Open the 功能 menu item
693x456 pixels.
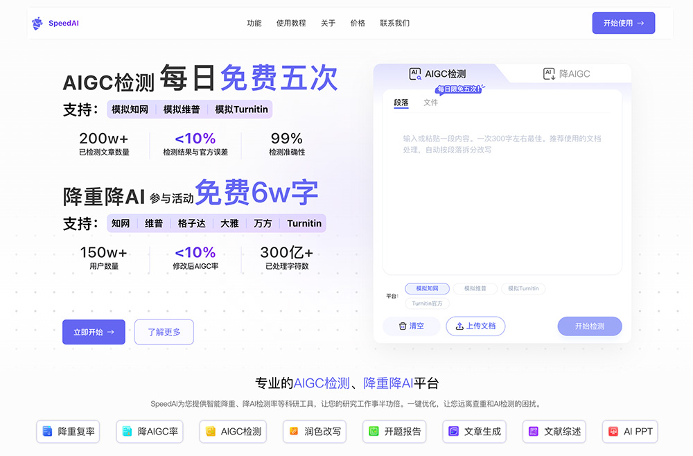(x=254, y=23)
